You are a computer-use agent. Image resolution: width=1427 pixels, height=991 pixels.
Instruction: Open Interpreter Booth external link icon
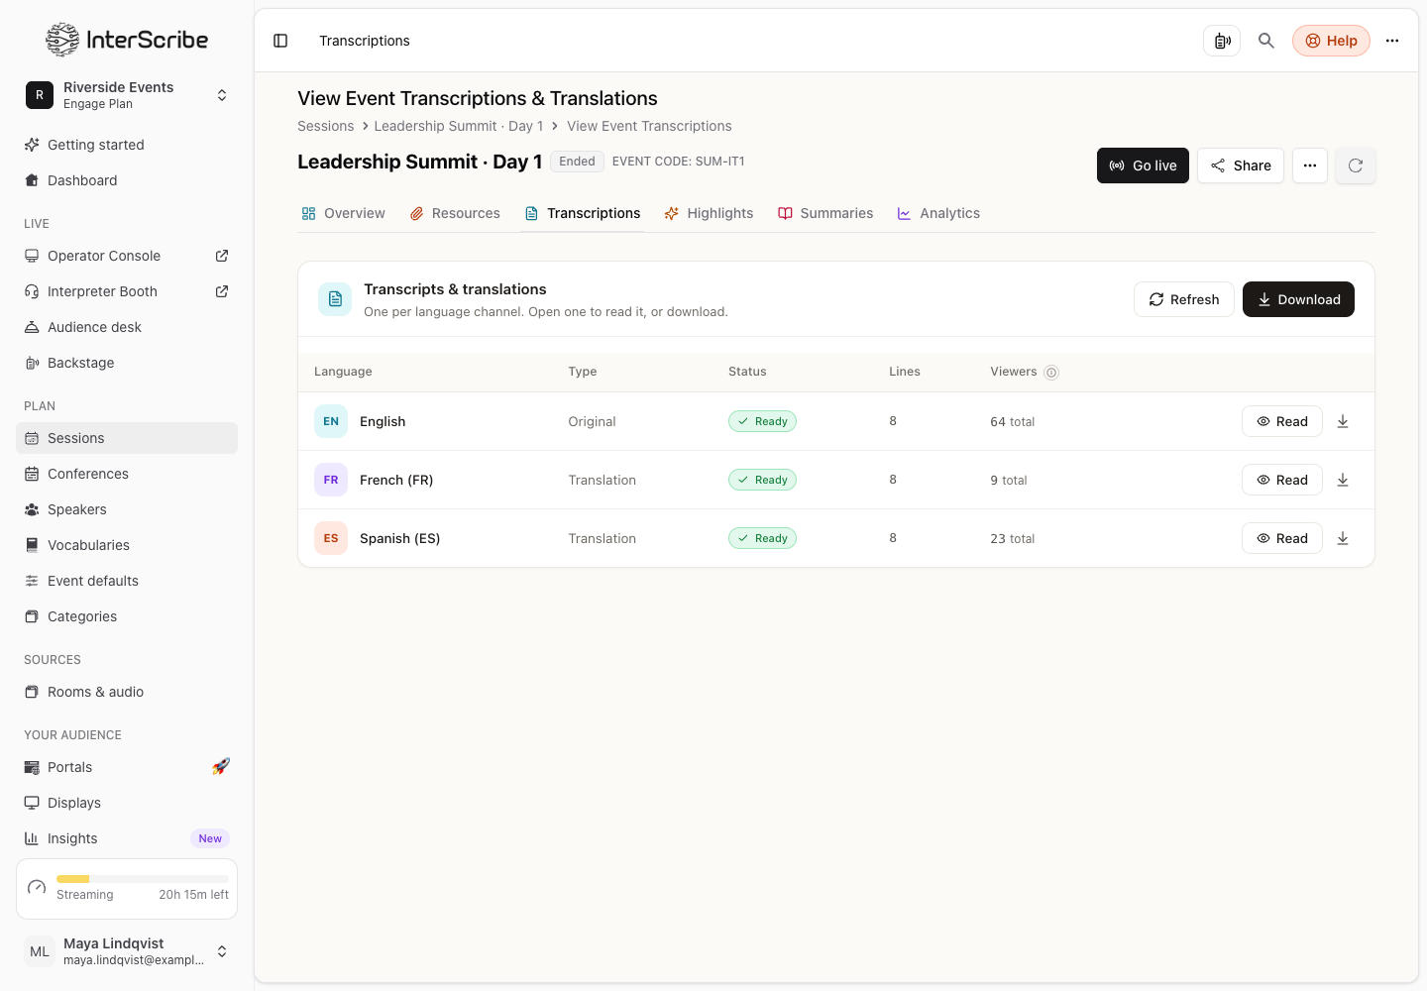point(222,291)
